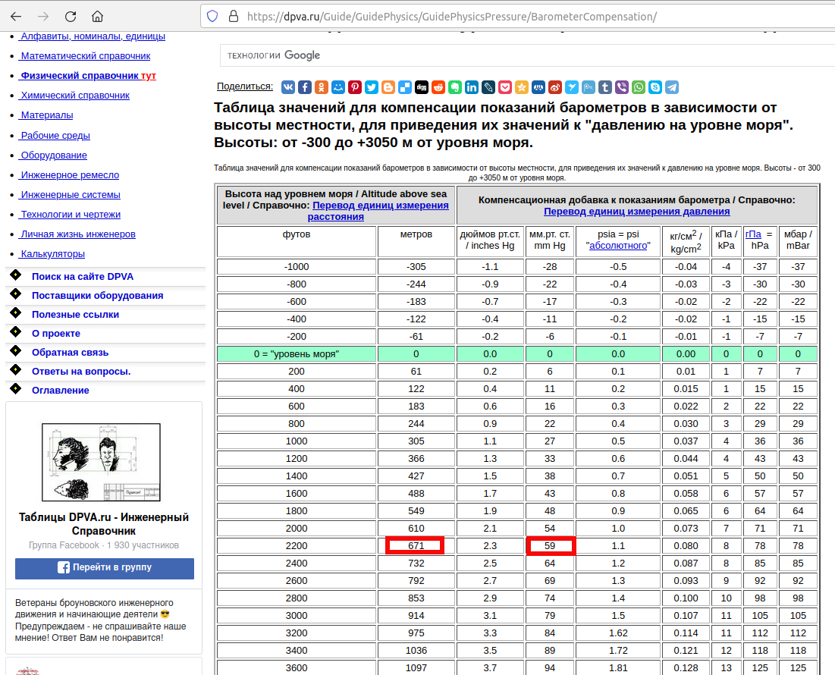Navigate back in the browser
The image size is (835, 675).
[16, 16]
